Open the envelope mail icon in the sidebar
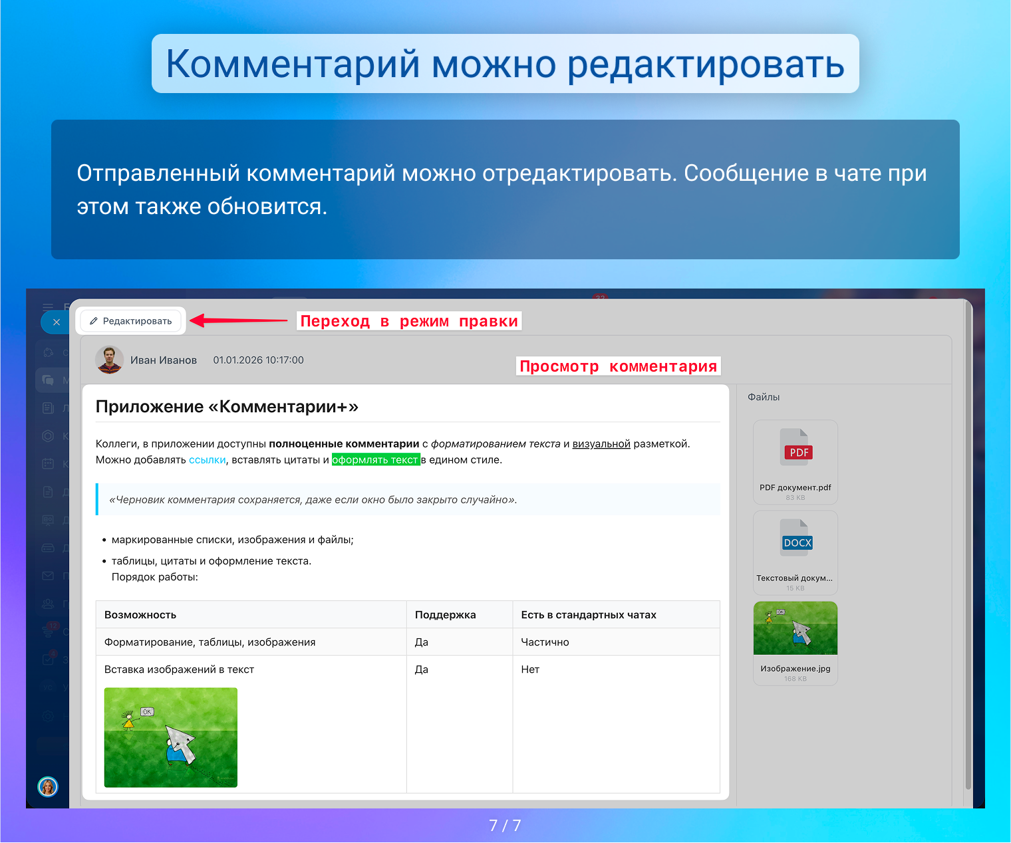1011x843 pixels. click(48, 576)
